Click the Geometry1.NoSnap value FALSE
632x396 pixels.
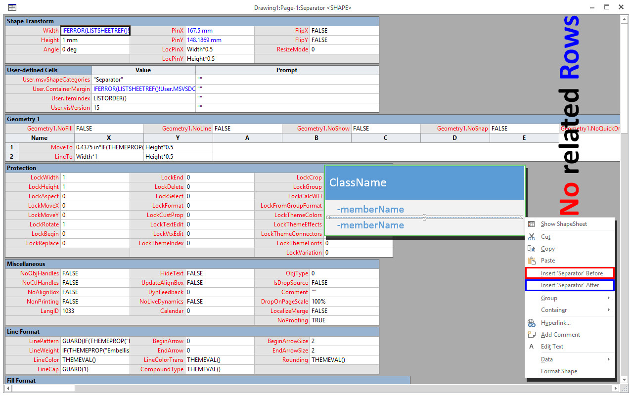pos(524,129)
